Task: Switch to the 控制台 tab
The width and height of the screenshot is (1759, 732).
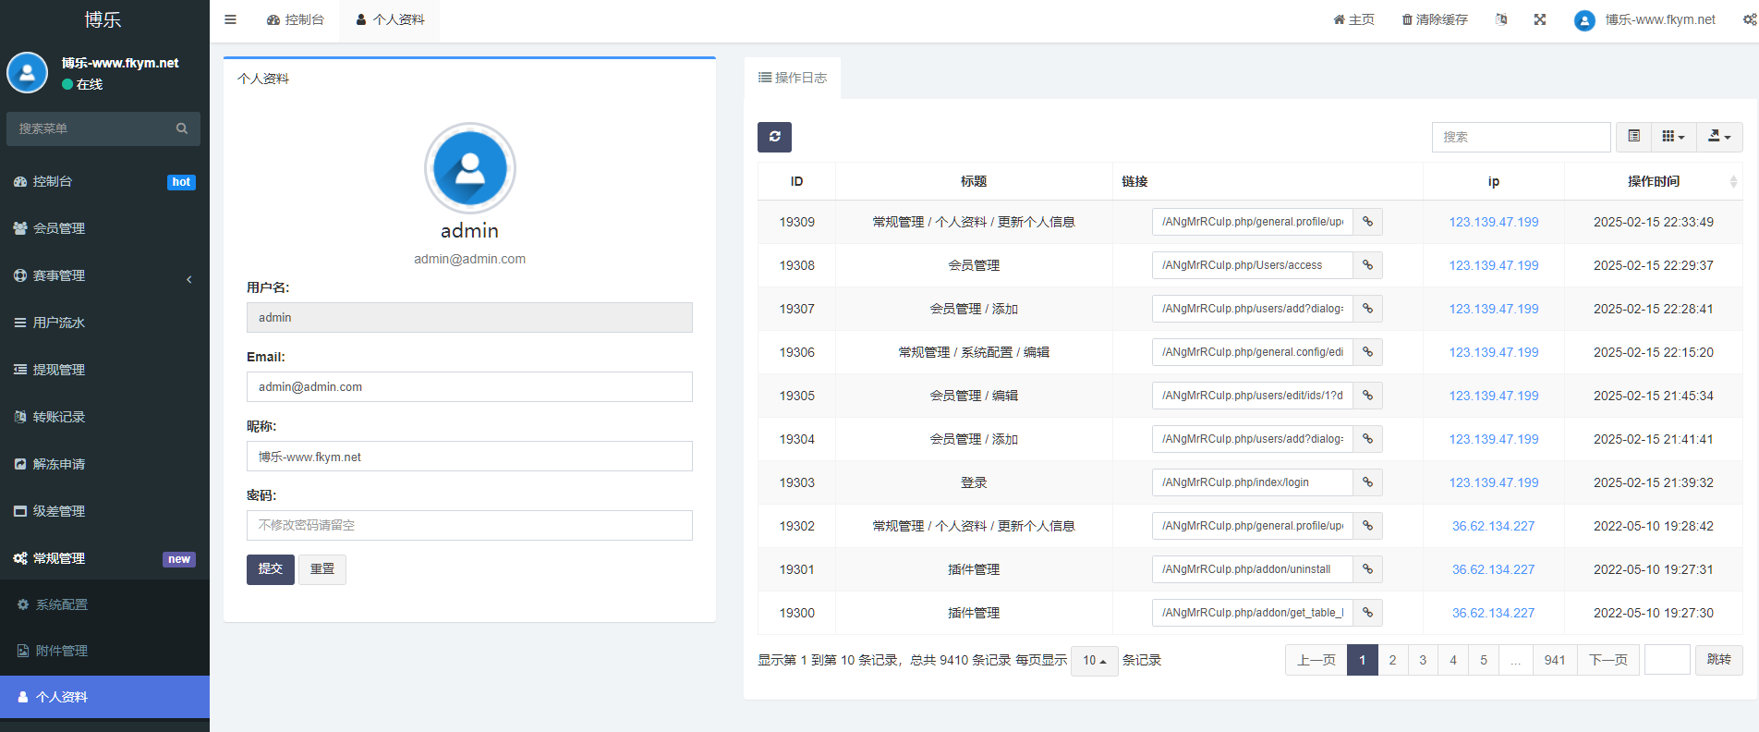Action: pyautogui.click(x=296, y=19)
